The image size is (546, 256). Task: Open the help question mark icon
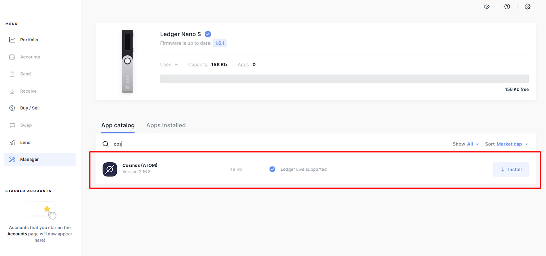(507, 7)
